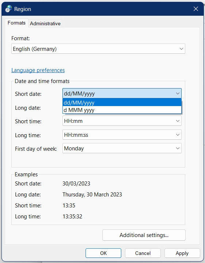Choose dd/MM/yyyy from the list
Viewport: 205px width, 263px height.
122,102
